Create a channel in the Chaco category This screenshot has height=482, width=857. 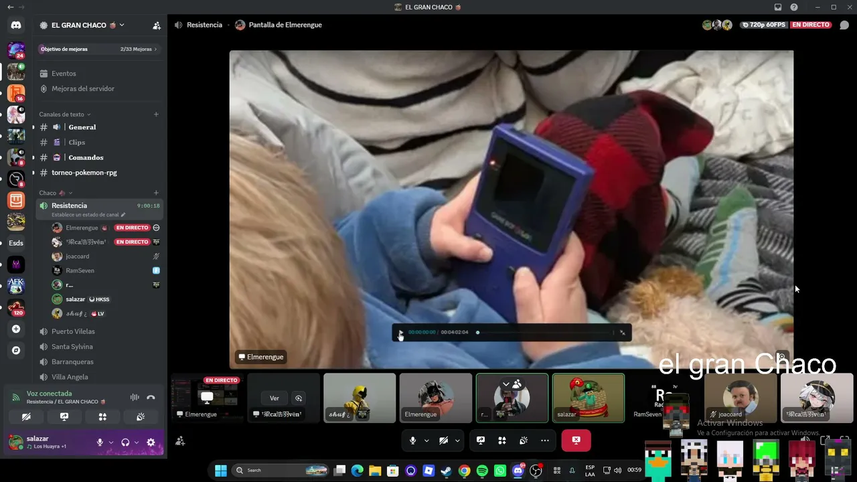pos(156,193)
